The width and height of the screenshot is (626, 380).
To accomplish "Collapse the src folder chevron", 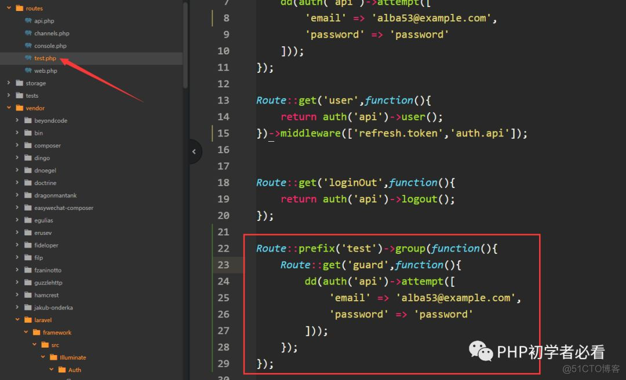I will coord(34,345).
